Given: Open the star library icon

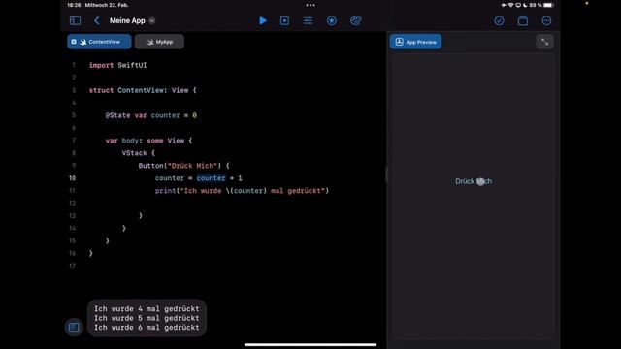Looking at the screenshot, I should [332, 20].
